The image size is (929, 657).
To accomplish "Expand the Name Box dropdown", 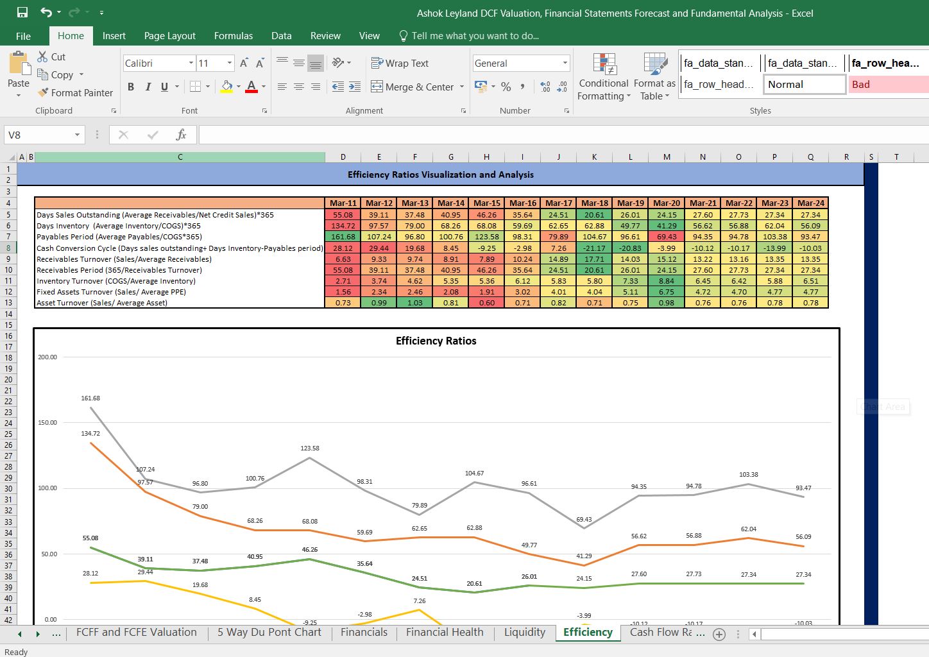I will (x=77, y=135).
